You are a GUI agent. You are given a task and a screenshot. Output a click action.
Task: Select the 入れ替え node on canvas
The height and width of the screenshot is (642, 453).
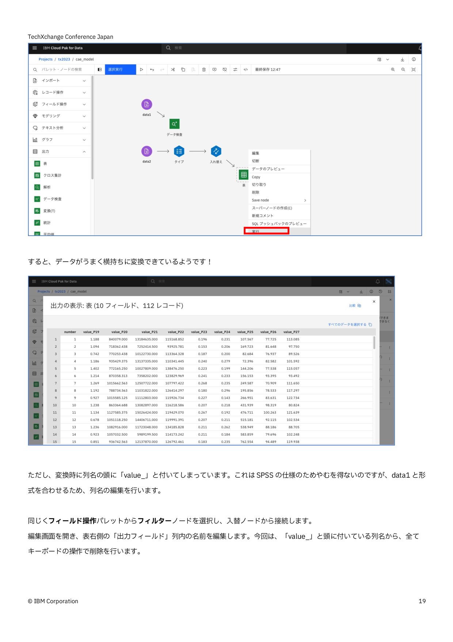tap(216, 151)
